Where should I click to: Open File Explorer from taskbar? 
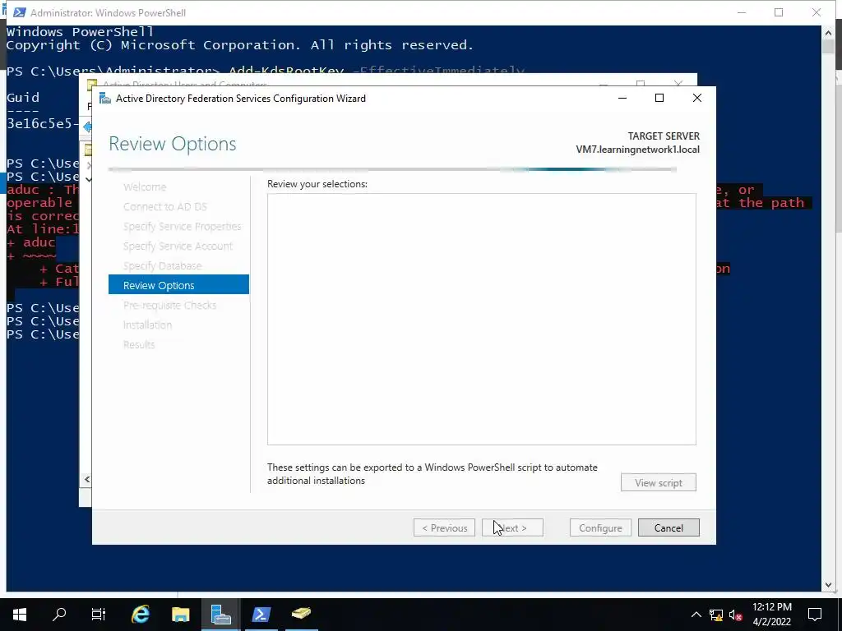point(180,615)
